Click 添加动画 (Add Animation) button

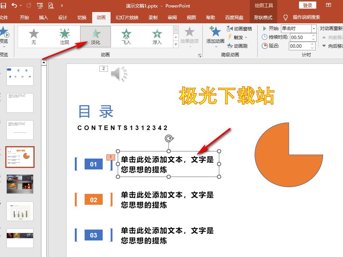[x=215, y=37]
